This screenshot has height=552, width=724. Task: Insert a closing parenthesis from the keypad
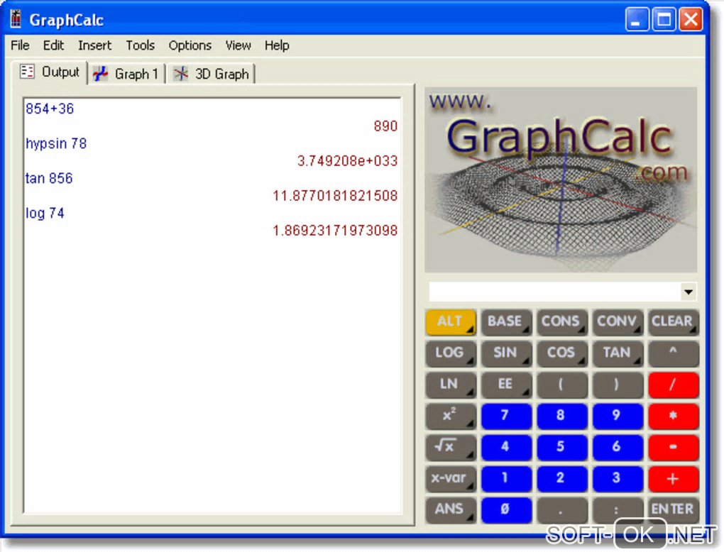[x=618, y=385]
